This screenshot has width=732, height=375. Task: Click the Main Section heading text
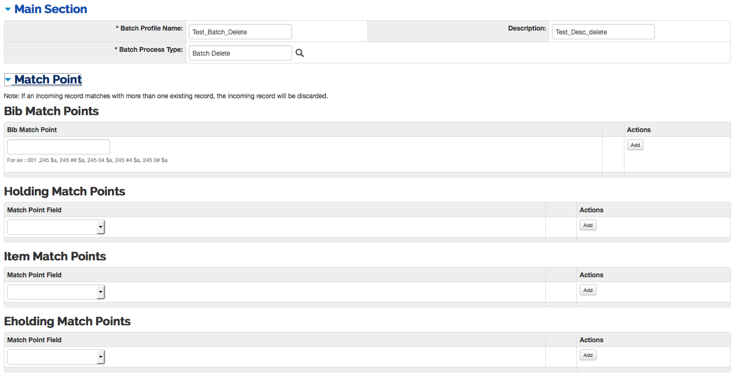tap(50, 9)
